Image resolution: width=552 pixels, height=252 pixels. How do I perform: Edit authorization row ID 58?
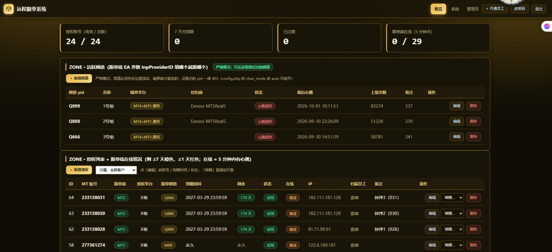click(x=432, y=245)
